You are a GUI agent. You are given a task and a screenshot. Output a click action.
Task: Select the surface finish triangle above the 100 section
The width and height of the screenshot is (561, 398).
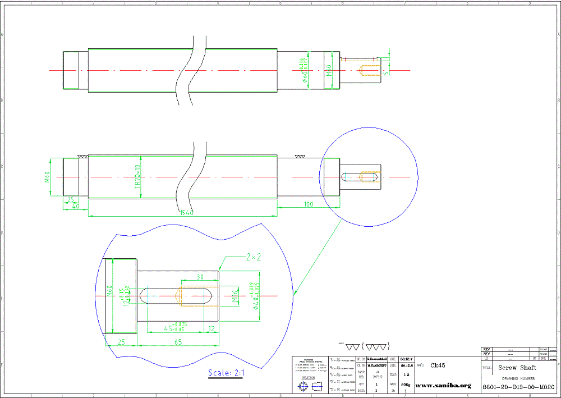coord(300,157)
